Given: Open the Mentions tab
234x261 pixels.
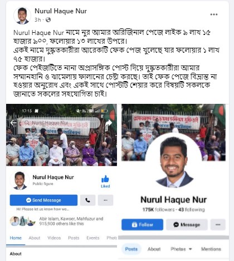Looking at the screenshot, I should [211, 249].
